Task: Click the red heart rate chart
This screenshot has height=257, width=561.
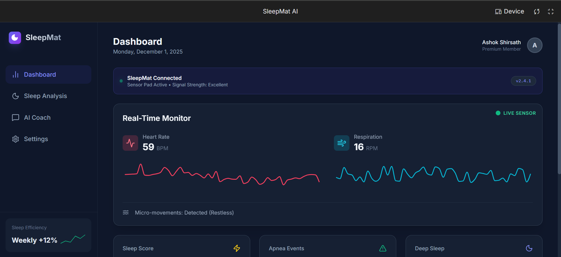Action: pyautogui.click(x=222, y=175)
